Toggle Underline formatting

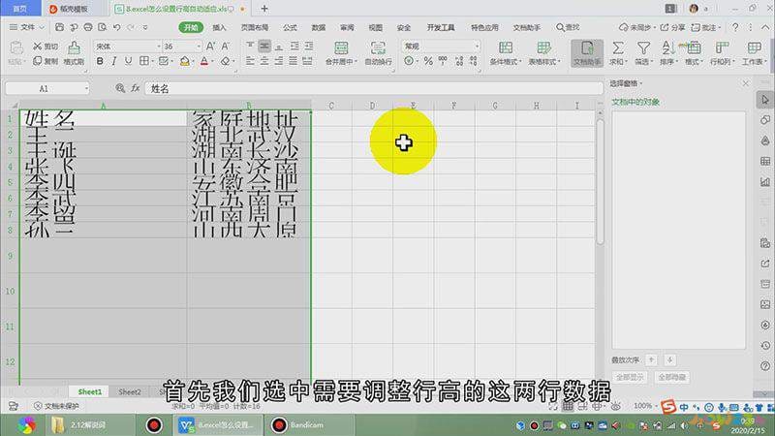(x=128, y=61)
